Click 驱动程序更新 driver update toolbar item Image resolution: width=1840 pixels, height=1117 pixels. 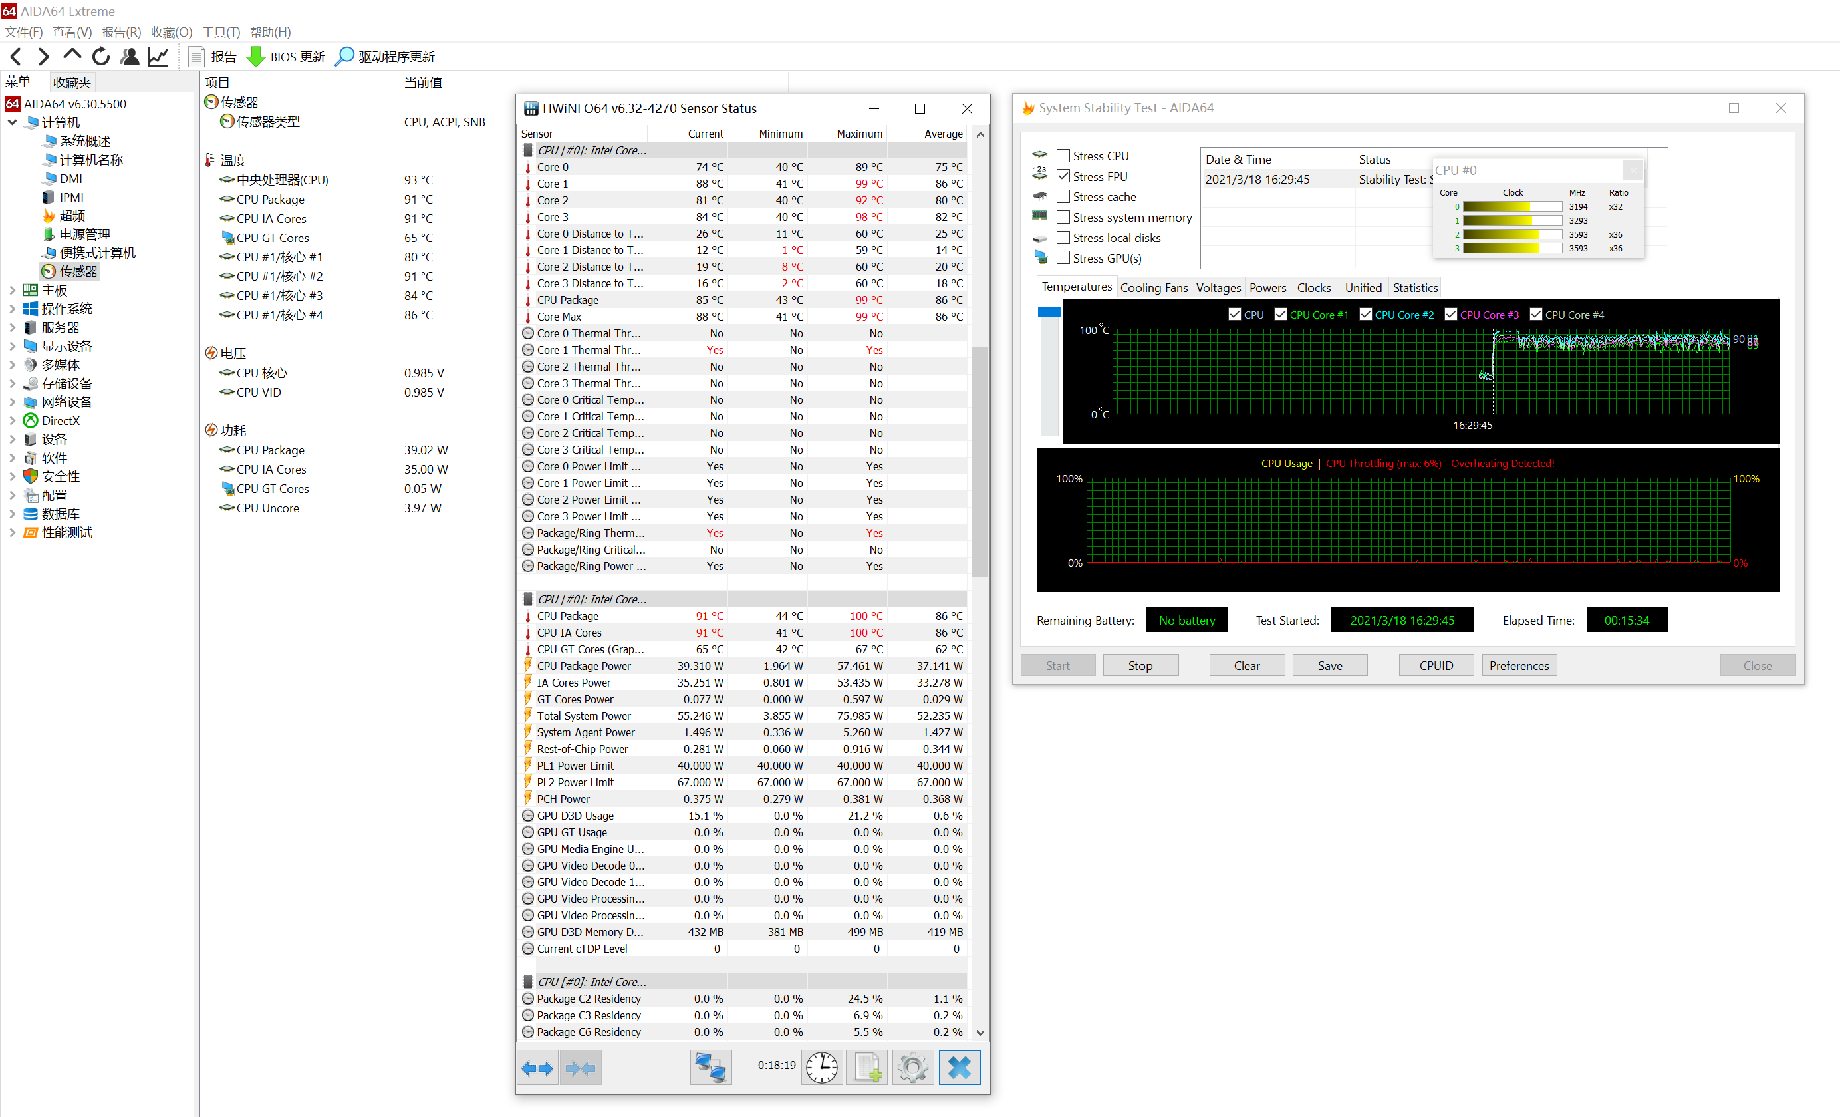(385, 56)
